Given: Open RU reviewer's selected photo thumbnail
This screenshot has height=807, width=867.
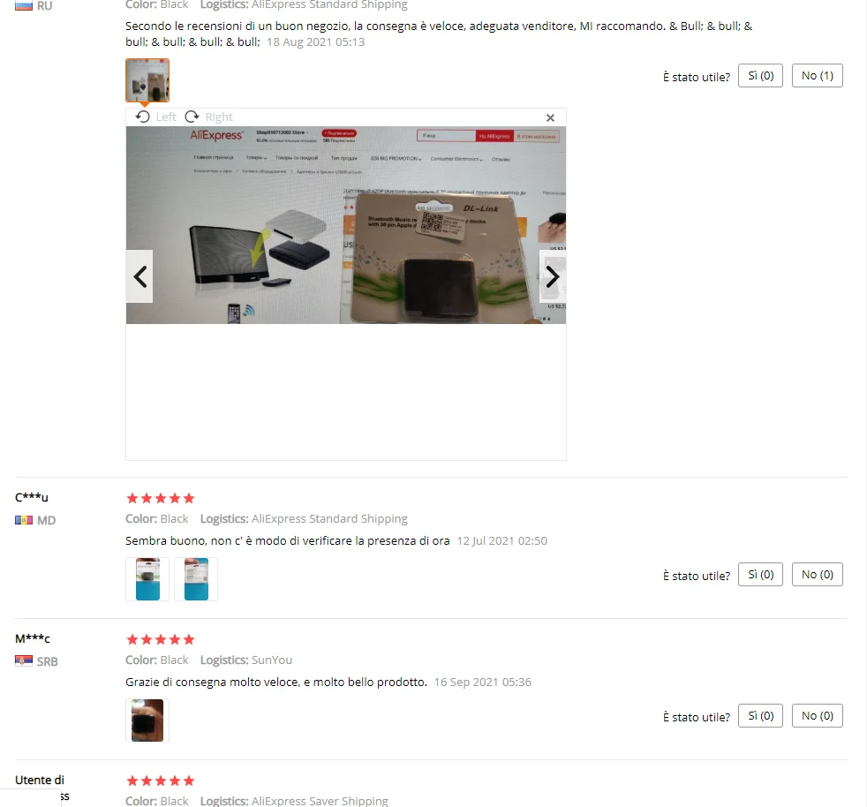Looking at the screenshot, I should click(x=147, y=80).
